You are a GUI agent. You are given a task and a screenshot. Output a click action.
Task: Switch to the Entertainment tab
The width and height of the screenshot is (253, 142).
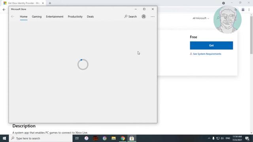tap(55, 17)
